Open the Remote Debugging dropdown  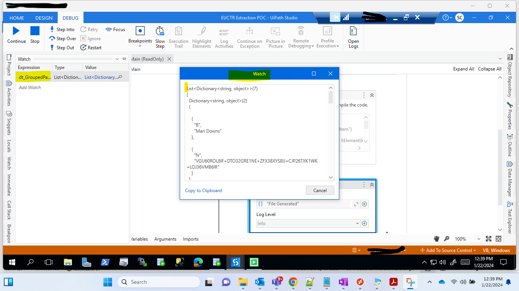(x=301, y=37)
